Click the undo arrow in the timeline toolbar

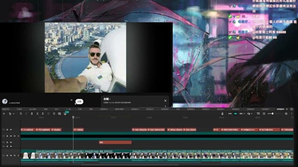[20, 114]
